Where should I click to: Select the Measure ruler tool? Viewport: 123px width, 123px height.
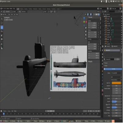[2, 48]
